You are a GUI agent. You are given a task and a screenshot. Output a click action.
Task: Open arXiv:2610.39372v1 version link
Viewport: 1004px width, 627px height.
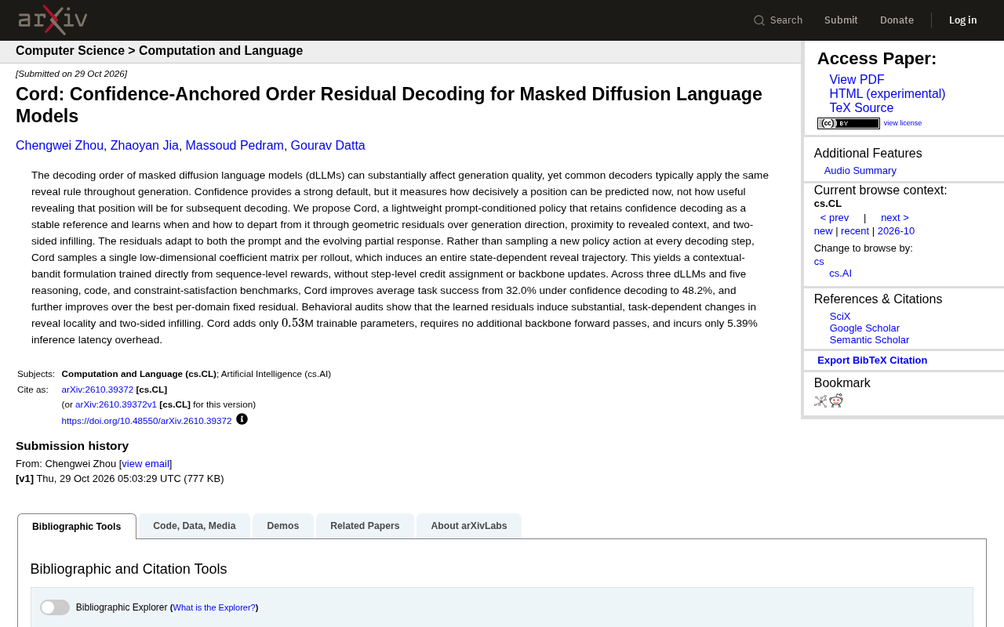(x=116, y=404)
